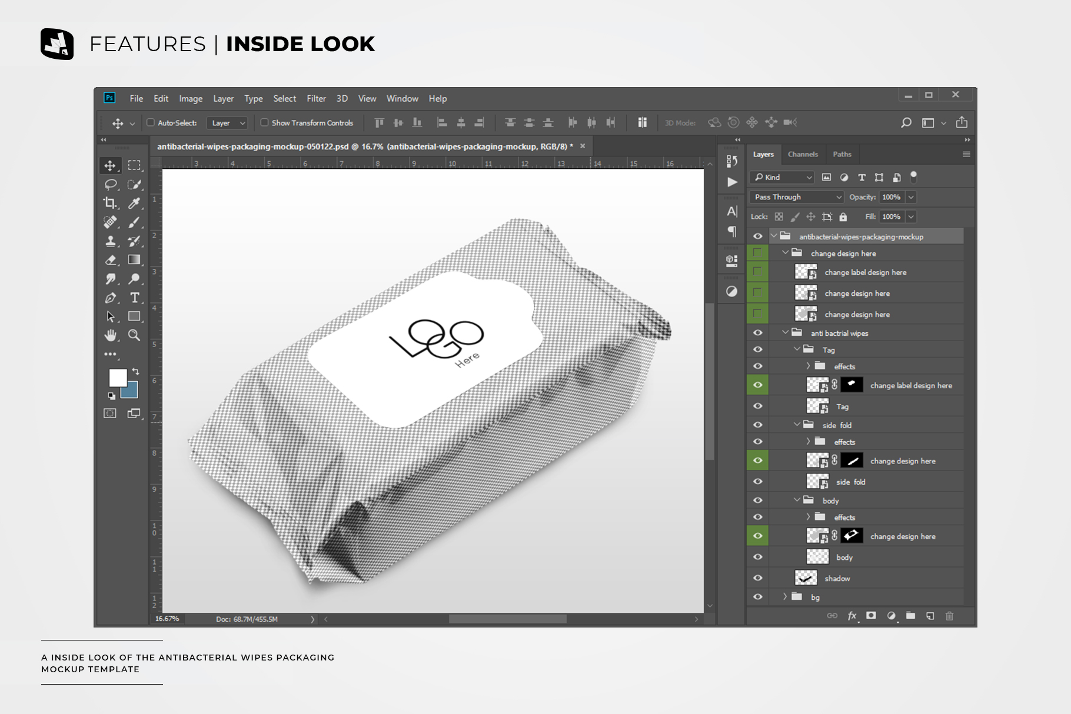
Task: Activate the Hand tool
Action: [110, 335]
